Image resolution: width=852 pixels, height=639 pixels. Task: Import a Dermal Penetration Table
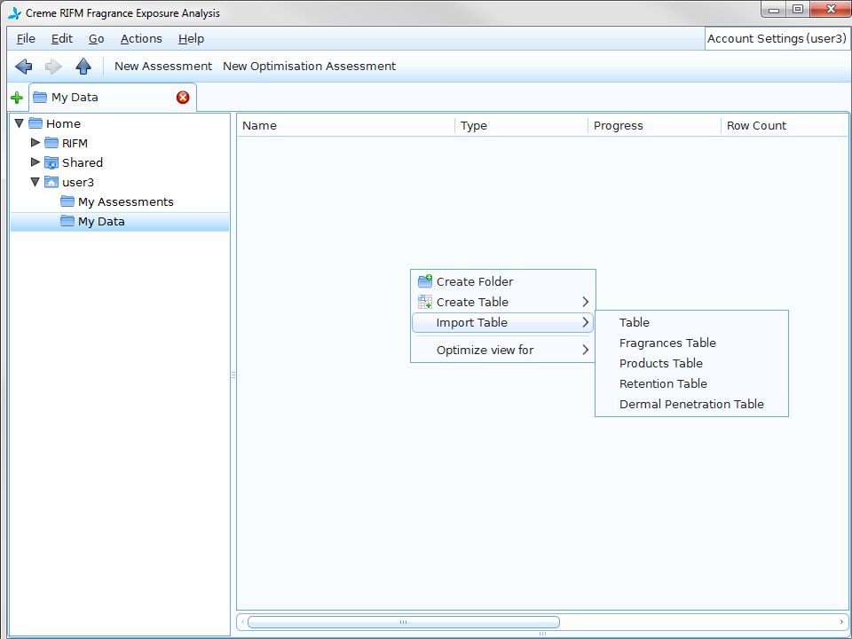click(691, 405)
